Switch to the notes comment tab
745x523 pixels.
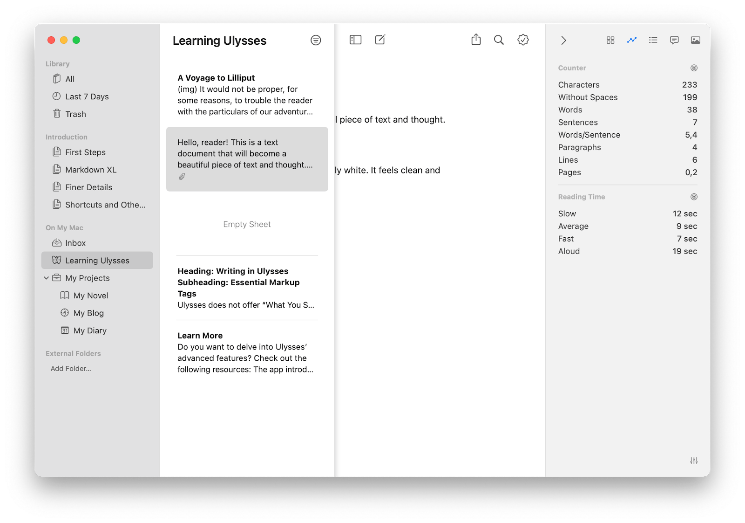click(674, 40)
